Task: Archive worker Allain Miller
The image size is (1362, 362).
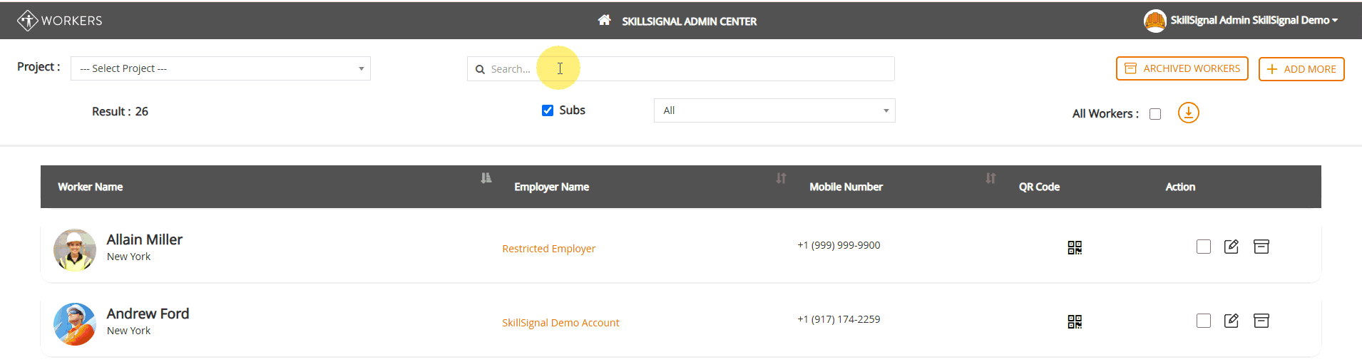Action: (1261, 247)
